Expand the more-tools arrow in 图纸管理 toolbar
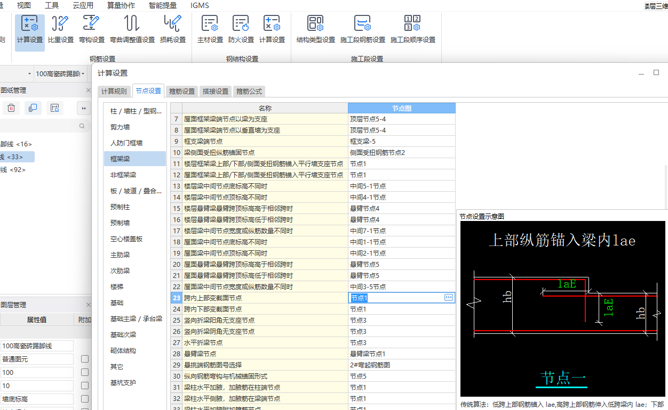 (x=83, y=108)
